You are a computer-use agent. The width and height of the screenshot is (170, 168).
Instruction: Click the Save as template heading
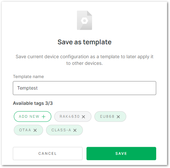[85, 42]
